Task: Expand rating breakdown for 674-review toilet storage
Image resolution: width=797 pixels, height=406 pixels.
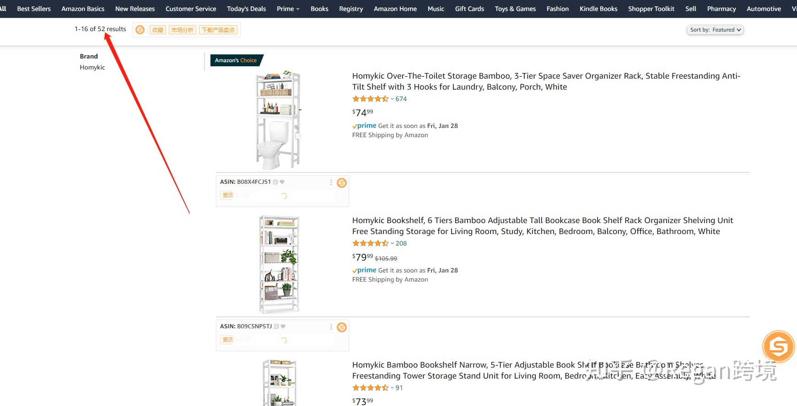Action: tap(392, 99)
